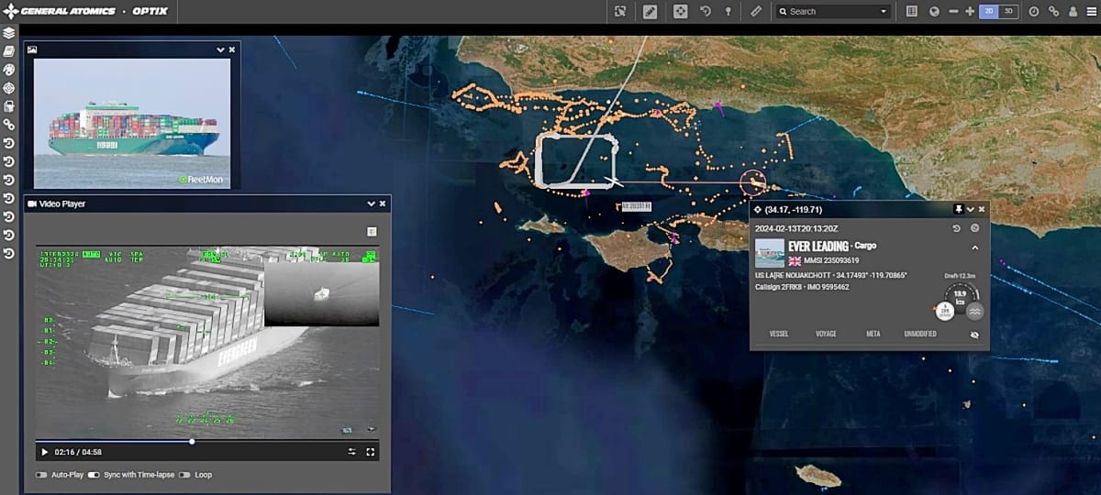
Task: Click the area selection tool in toolbar
Action: 621,11
